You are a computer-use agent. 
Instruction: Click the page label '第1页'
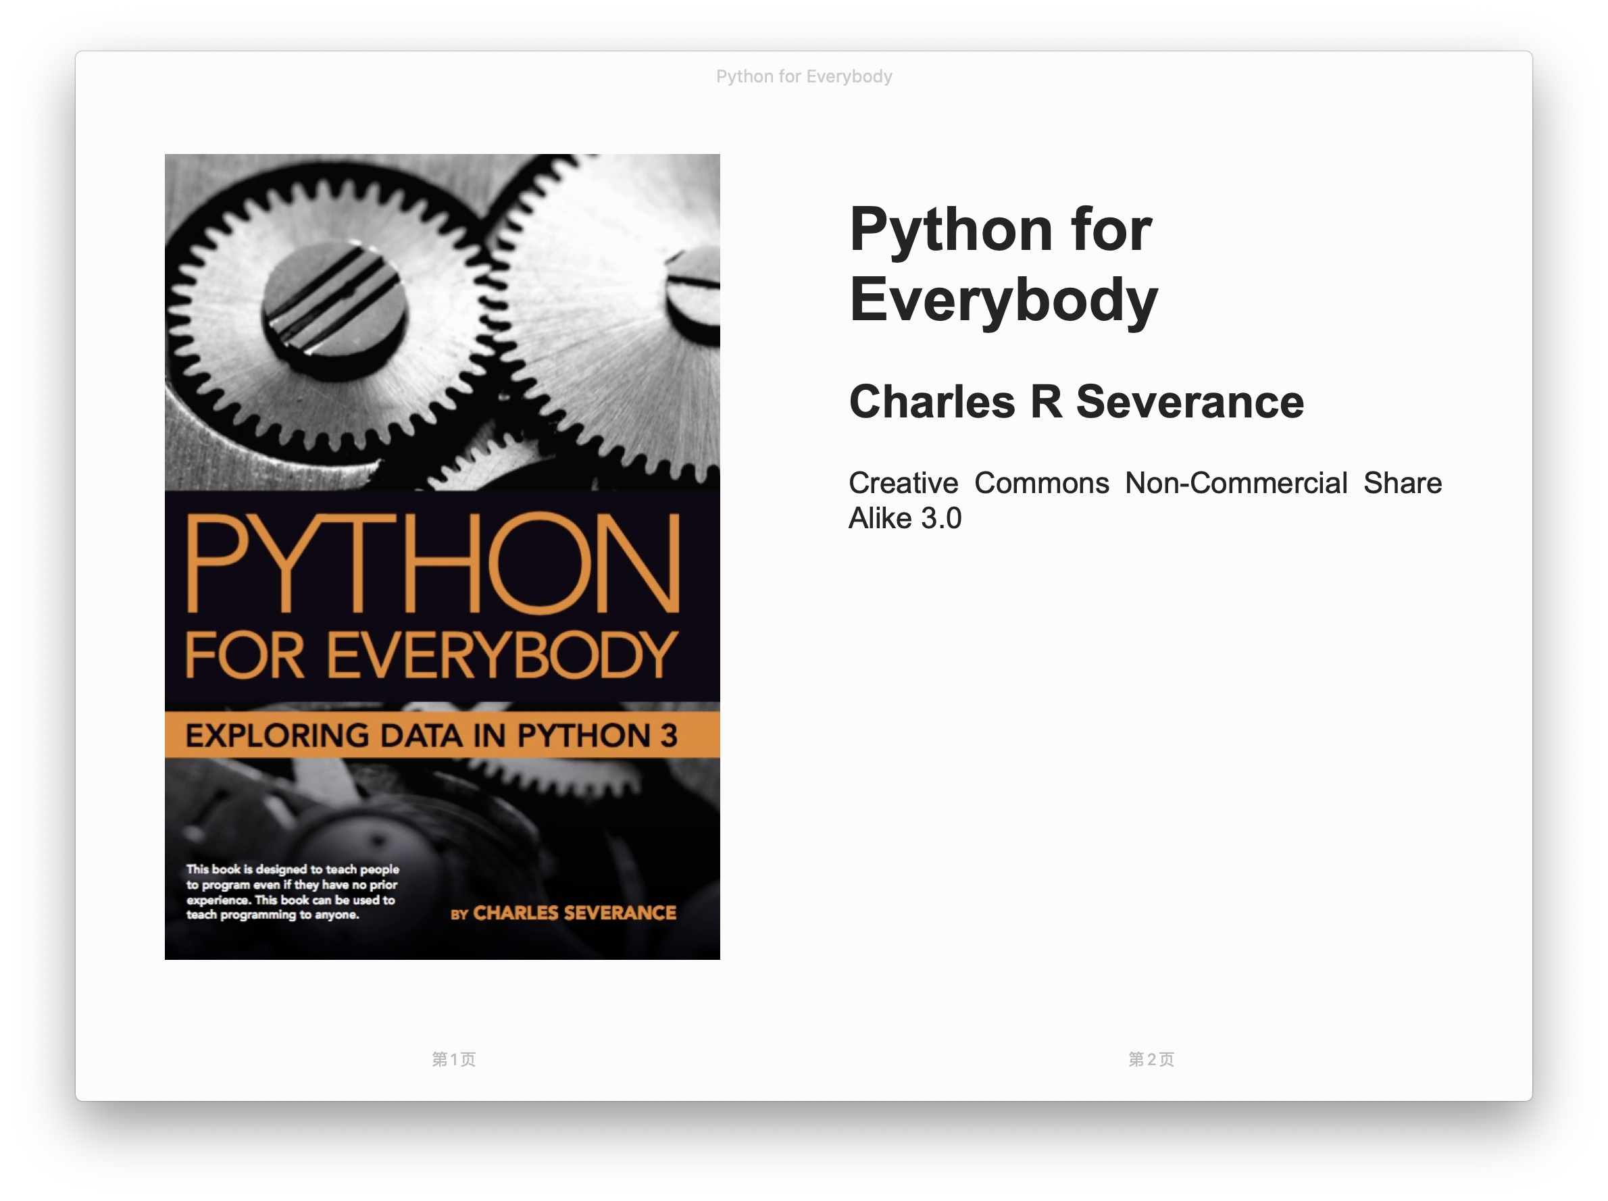click(453, 1059)
